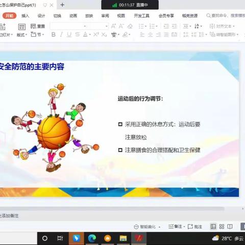Decrease indent level
This screenshot has height=245, width=245.
pyautogui.click(x=166, y=26)
